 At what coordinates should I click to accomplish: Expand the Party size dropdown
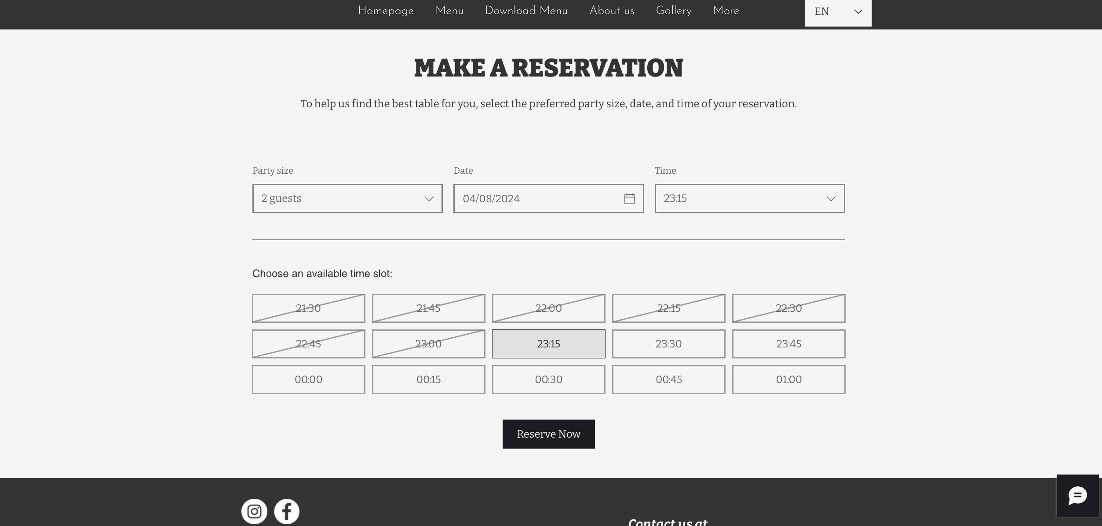tap(347, 199)
